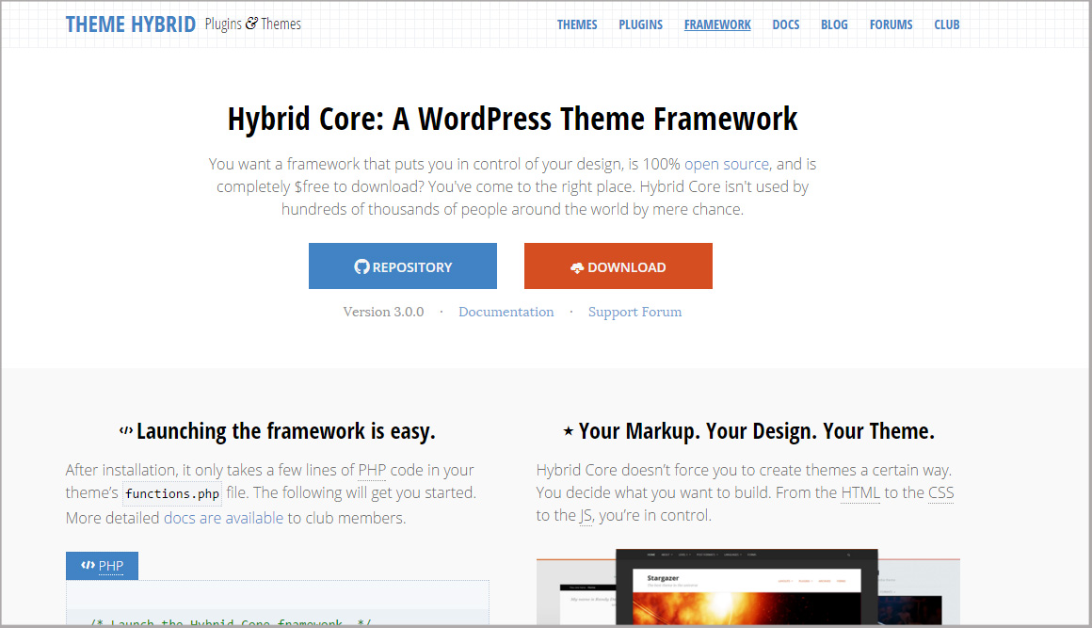Click the orange Download button
The image size is (1092, 628).
pos(618,266)
